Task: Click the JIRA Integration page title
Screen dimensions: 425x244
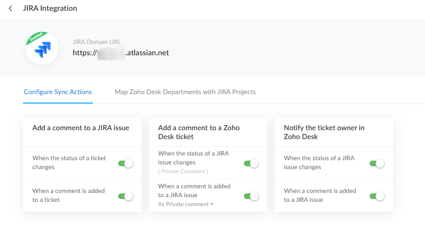Action: point(50,8)
